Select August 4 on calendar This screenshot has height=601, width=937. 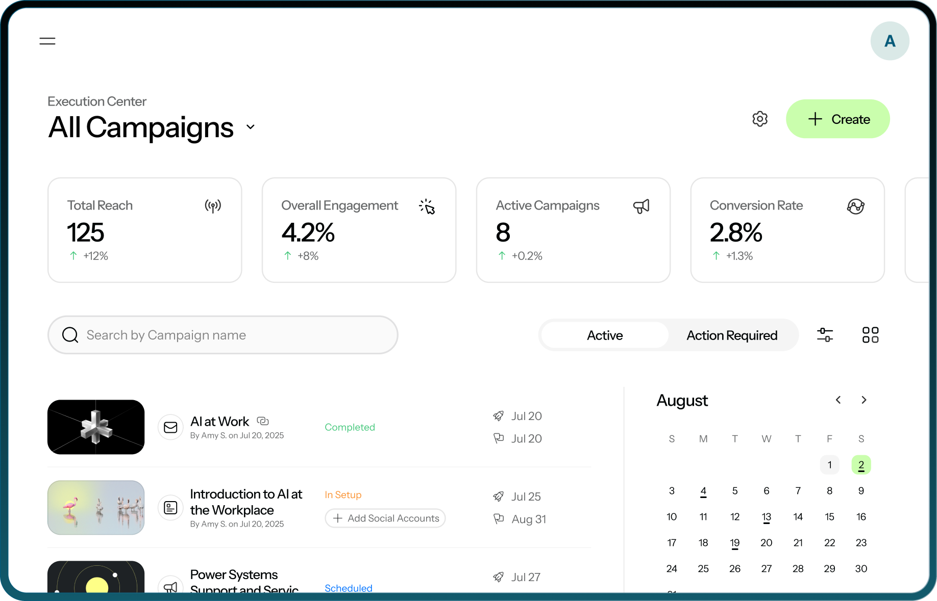[x=703, y=491]
